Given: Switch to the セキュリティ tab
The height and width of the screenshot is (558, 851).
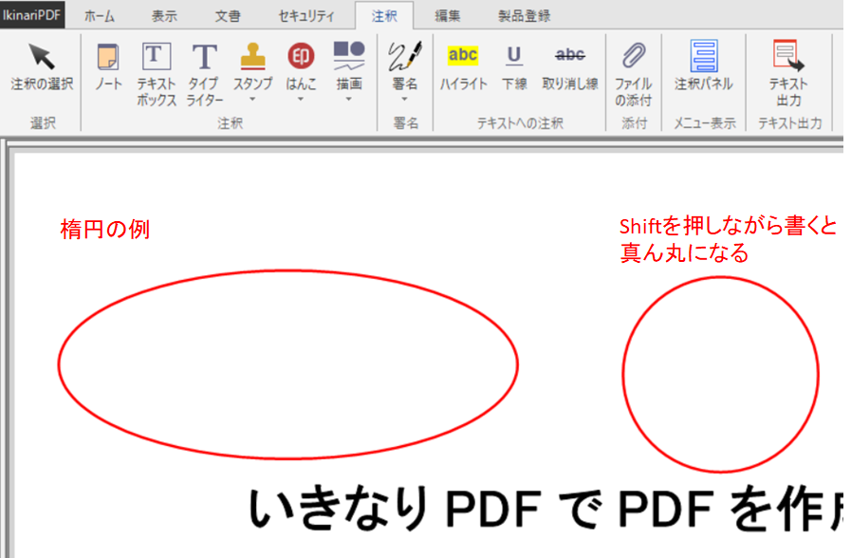Looking at the screenshot, I should click(x=306, y=16).
